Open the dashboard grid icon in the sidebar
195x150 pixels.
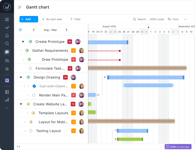click(7, 20)
